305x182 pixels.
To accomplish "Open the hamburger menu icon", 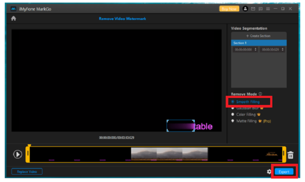I will 268,9.
